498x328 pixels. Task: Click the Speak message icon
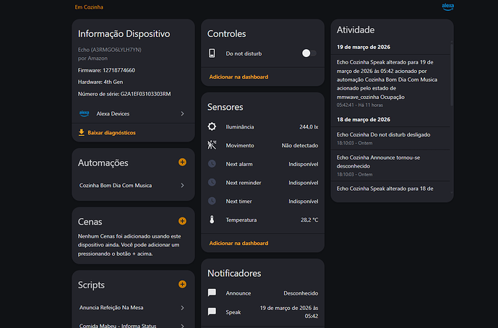[x=212, y=312]
